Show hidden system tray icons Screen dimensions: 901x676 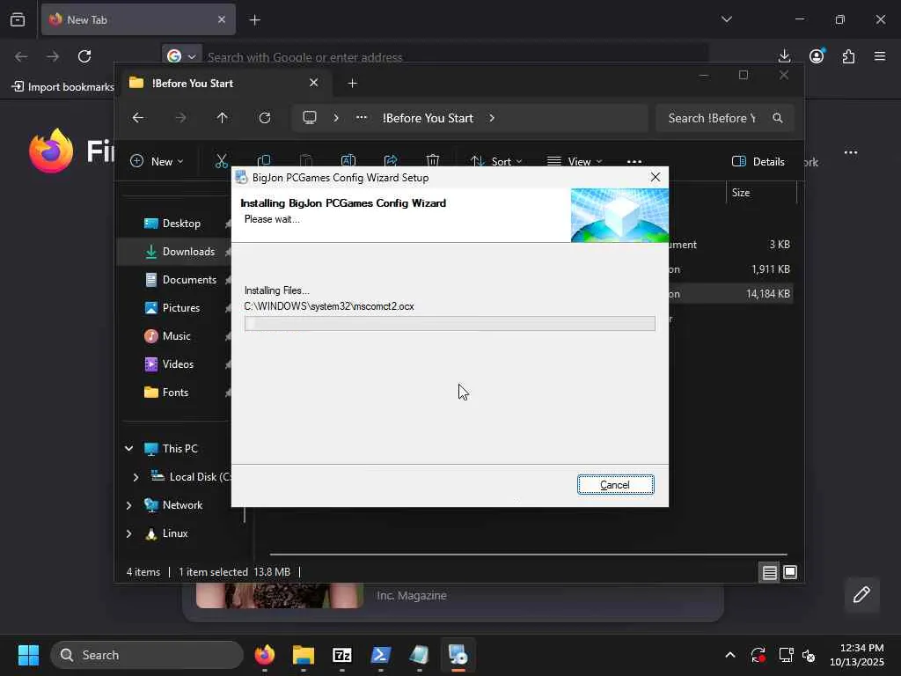pyautogui.click(x=729, y=655)
